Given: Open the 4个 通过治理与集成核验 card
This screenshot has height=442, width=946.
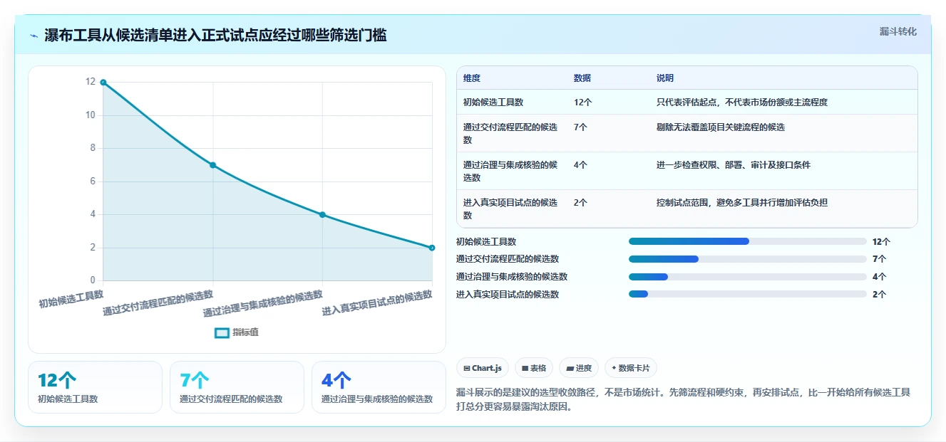Looking at the screenshot, I should click(x=379, y=387).
